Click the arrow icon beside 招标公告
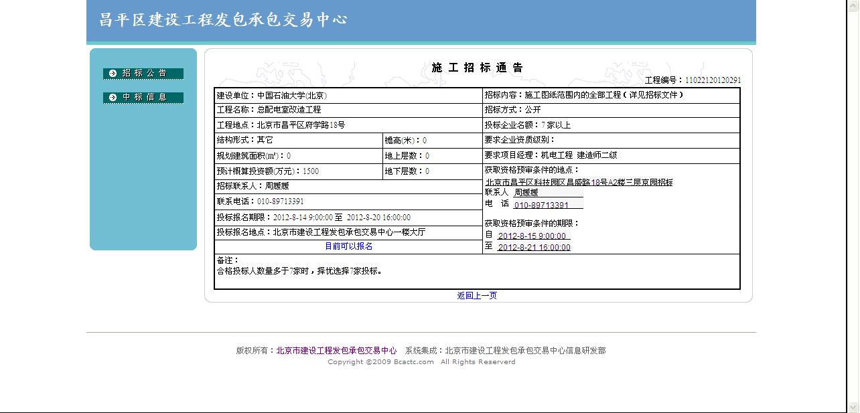 point(113,73)
